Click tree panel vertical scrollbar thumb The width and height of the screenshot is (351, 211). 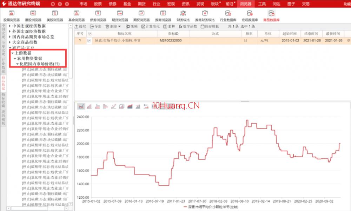tap(71, 53)
